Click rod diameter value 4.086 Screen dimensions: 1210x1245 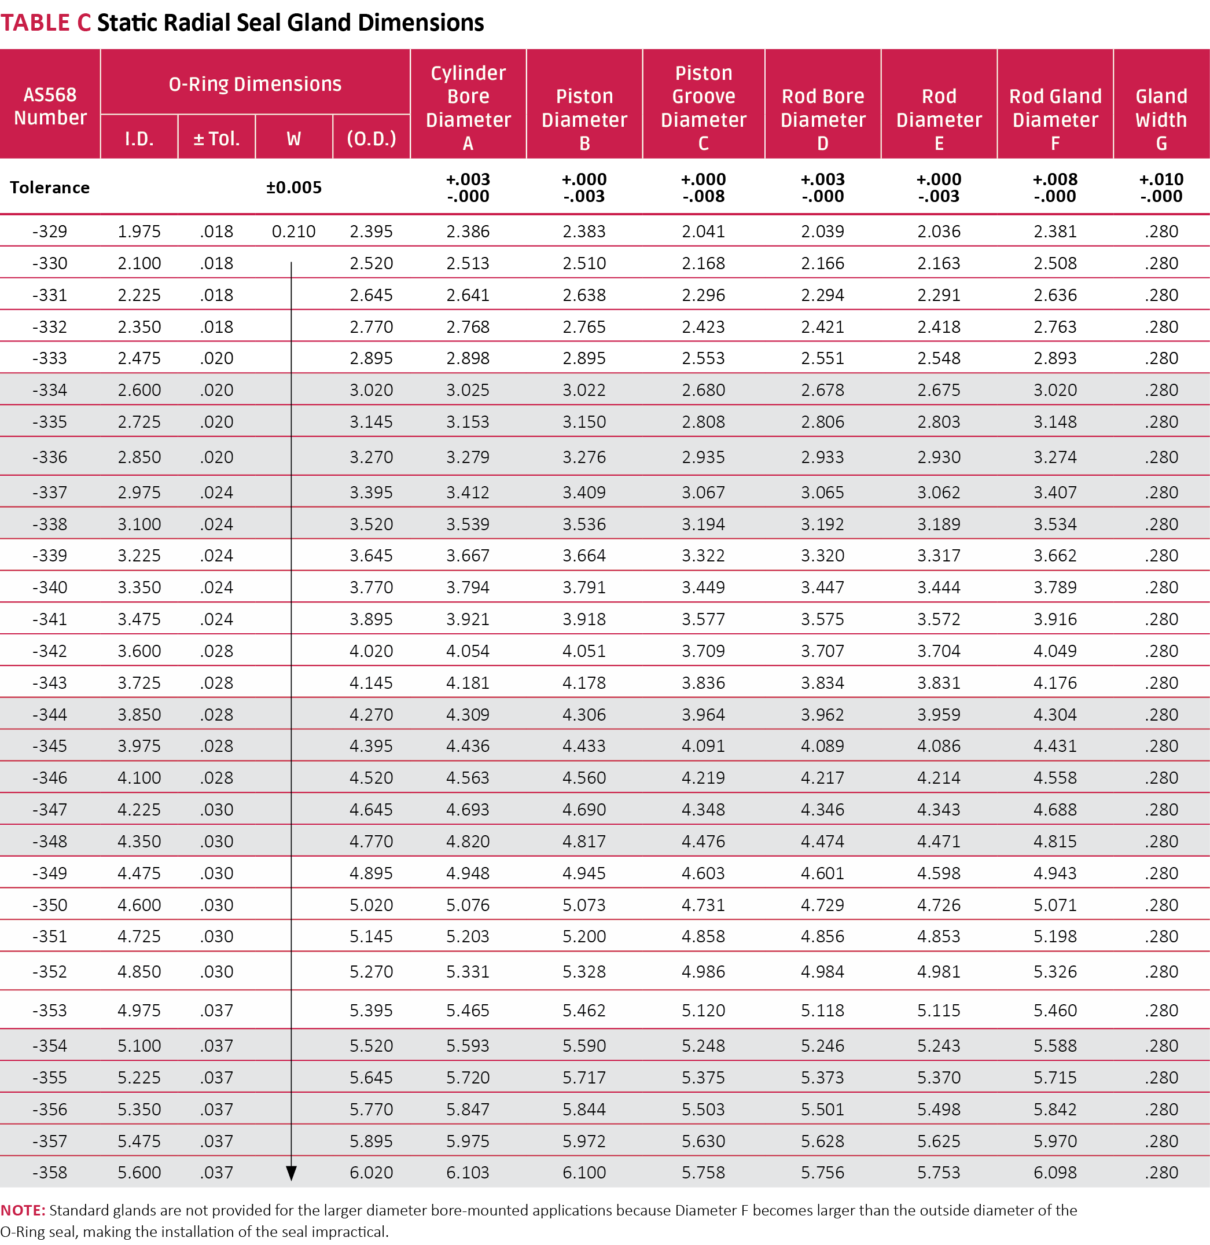(939, 745)
